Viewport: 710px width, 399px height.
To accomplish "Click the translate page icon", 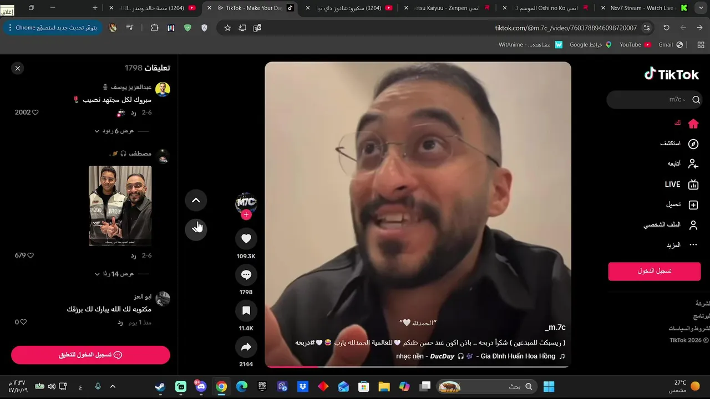I will 257,28.
